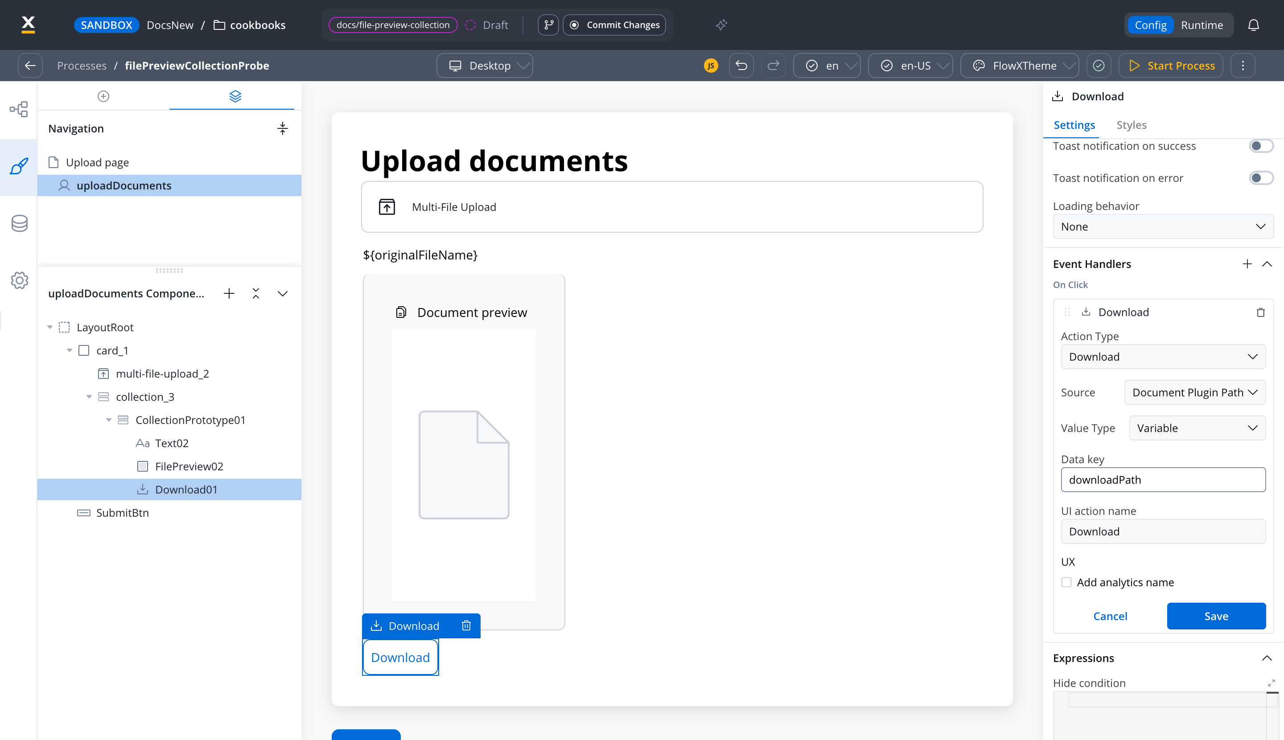
Task: Open the Value Type dropdown
Action: [1197, 428]
